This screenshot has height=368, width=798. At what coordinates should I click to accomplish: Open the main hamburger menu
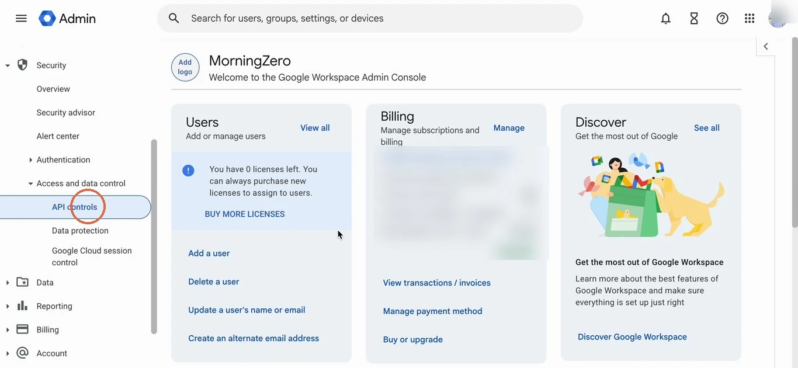click(21, 18)
